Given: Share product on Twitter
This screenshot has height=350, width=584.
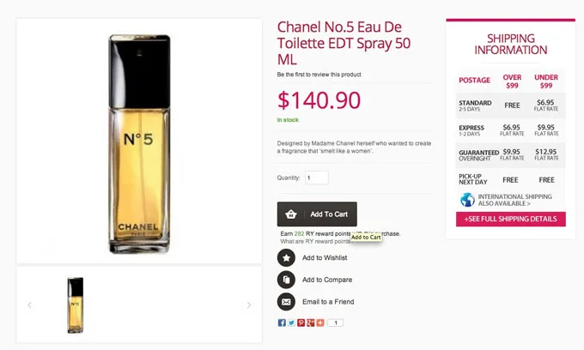Looking at the screenshot, I should 291,323.
